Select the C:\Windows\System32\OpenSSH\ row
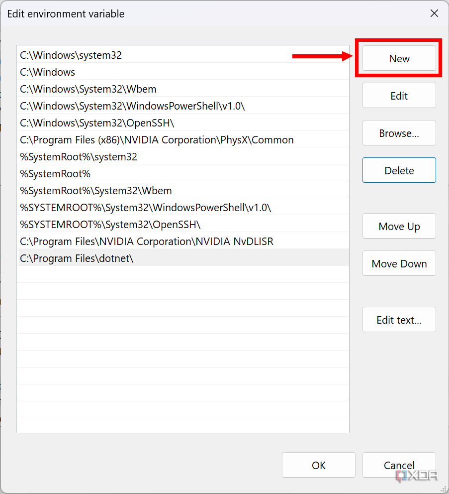 (183, 123)
